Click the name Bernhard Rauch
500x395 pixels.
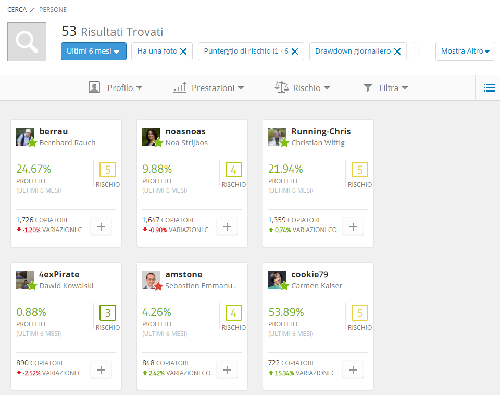pos(67,143)
